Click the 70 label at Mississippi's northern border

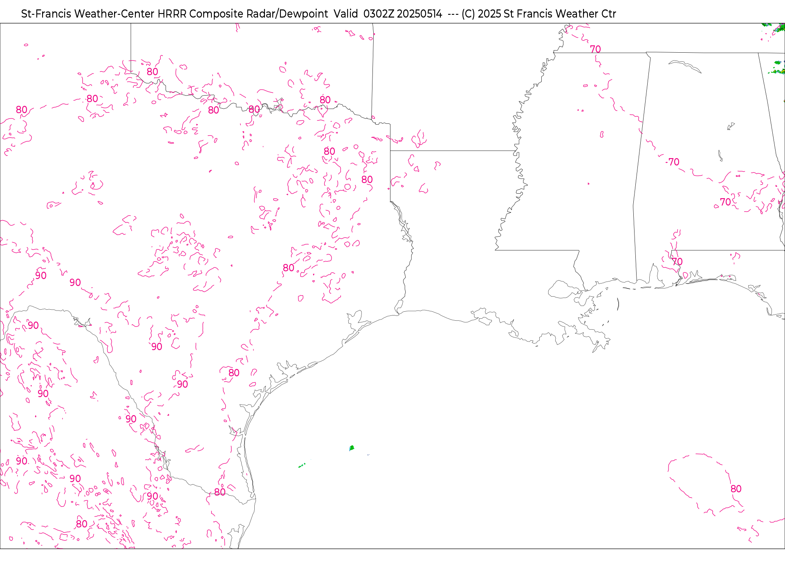point(595,49)
